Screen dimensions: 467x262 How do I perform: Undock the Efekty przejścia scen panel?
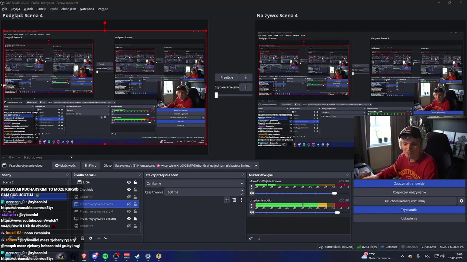pos(243,175)
